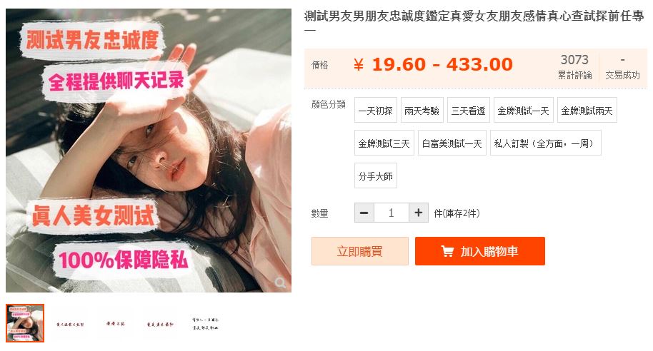Open the 3073 累計評論 reviews link
653x351 pixels.
(574, 66)
